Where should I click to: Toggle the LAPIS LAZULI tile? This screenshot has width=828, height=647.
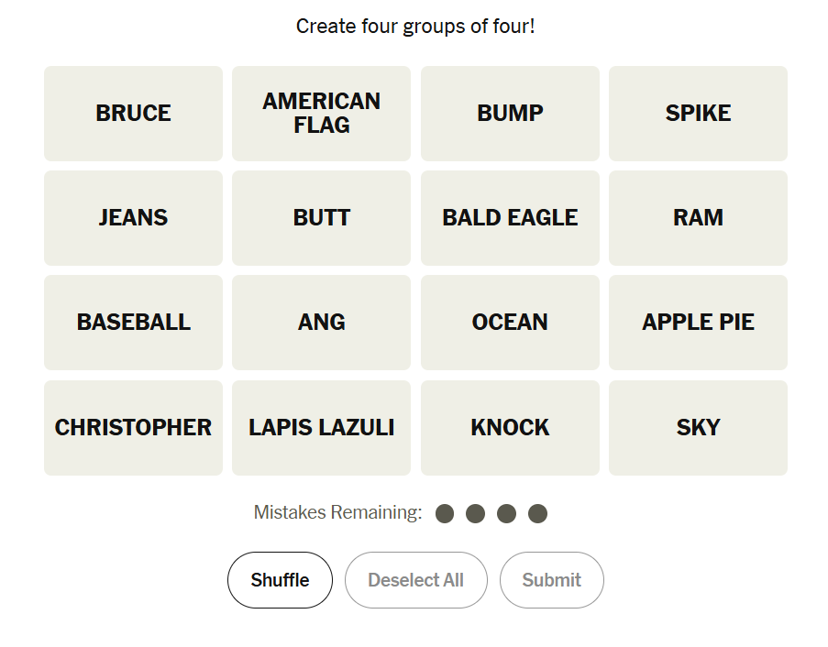pos(321,428)
